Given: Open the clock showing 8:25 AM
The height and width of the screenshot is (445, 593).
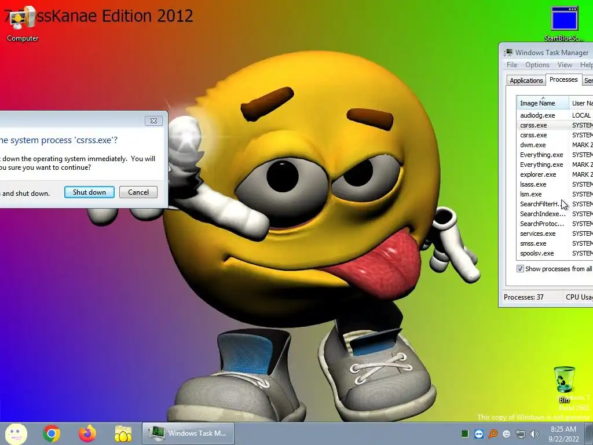Looking at the screenshot, I should 563,433.
